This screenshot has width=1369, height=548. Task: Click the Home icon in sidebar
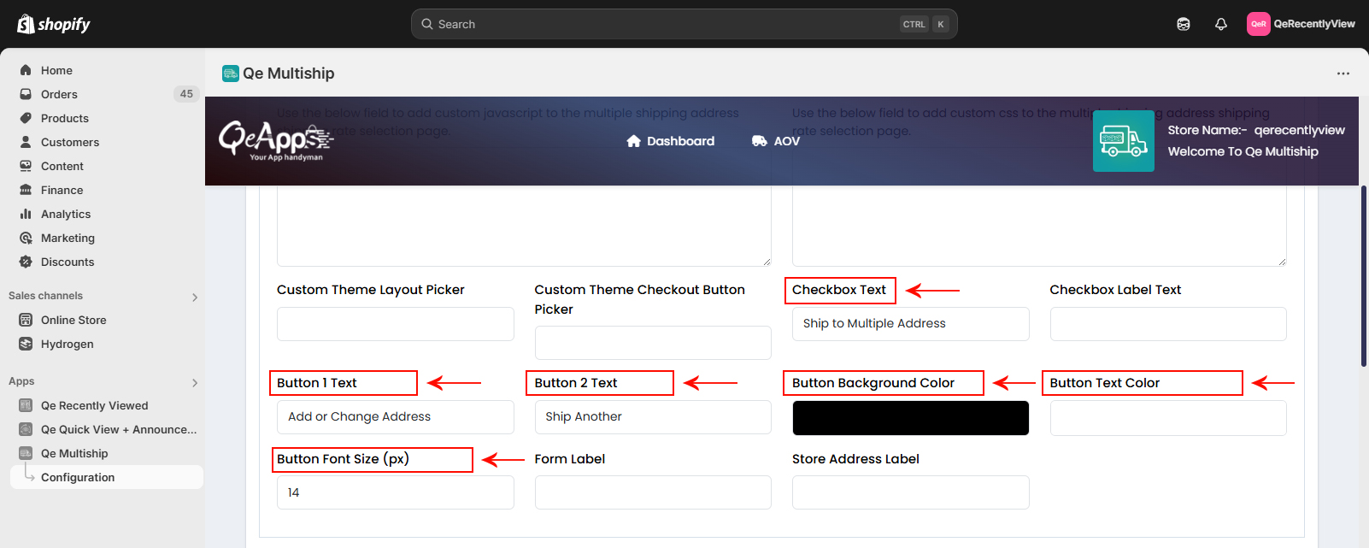pyautogui.click(x=26, y=70)
